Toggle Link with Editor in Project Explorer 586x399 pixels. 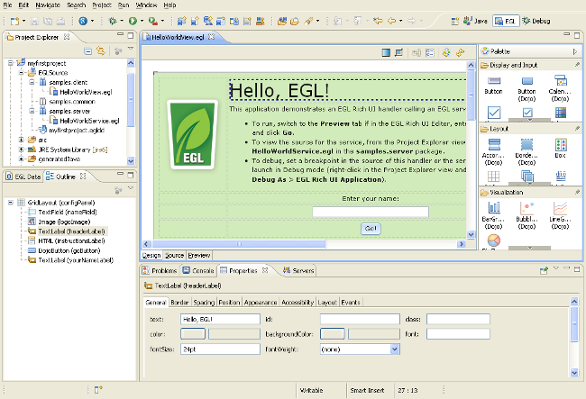click(x=101, y=50)
